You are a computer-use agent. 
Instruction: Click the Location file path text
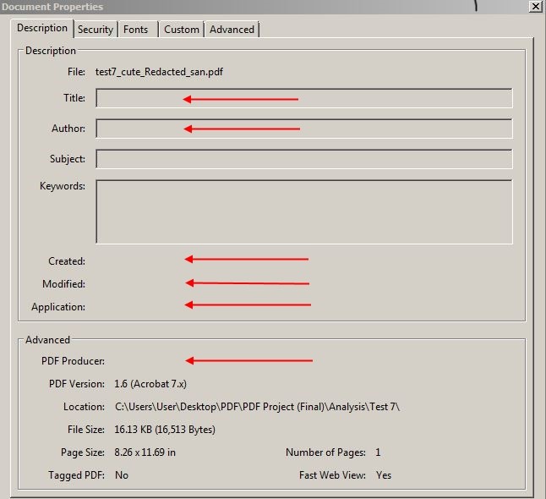tap(257, 407)
